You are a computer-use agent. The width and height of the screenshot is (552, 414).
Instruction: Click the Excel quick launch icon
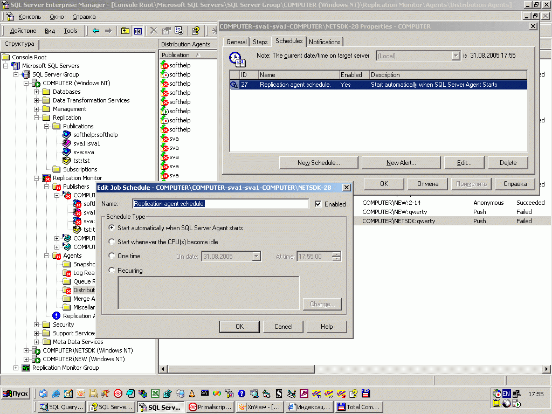point(155,394)
